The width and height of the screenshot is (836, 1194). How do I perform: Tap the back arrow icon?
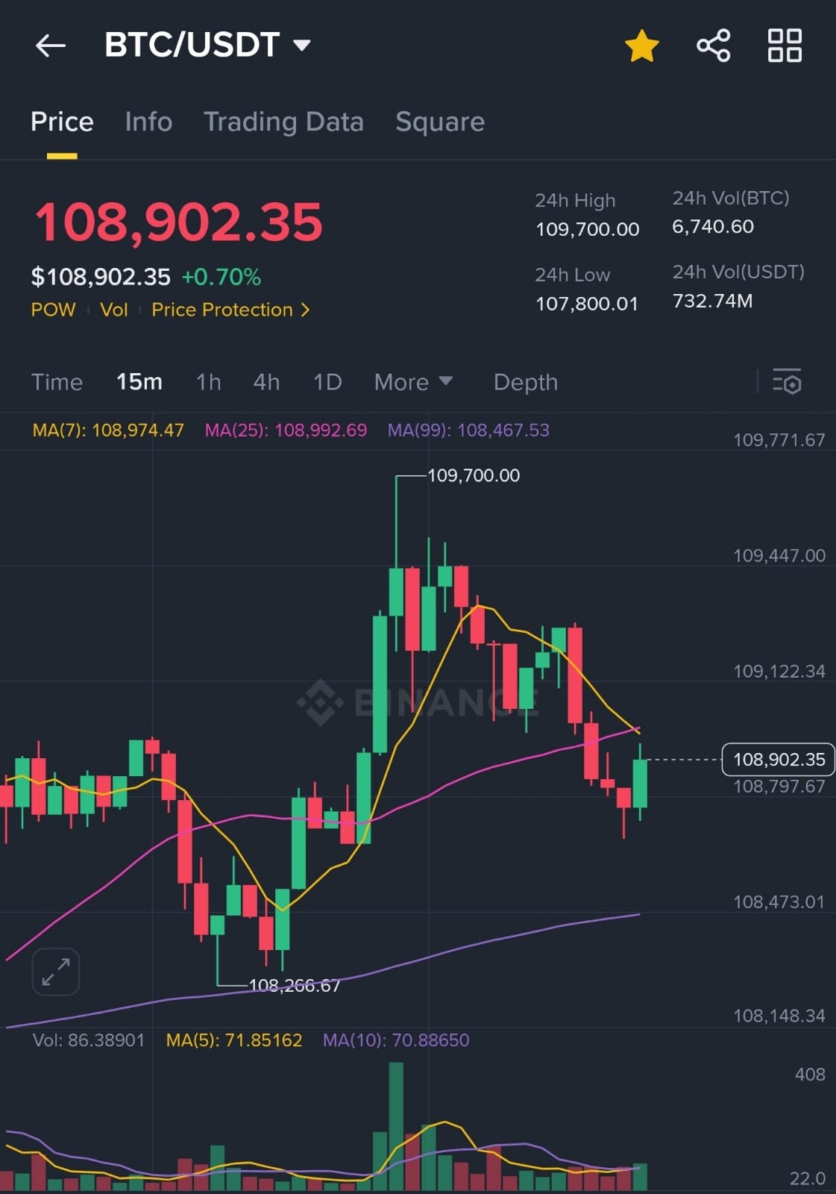[51, 46]
